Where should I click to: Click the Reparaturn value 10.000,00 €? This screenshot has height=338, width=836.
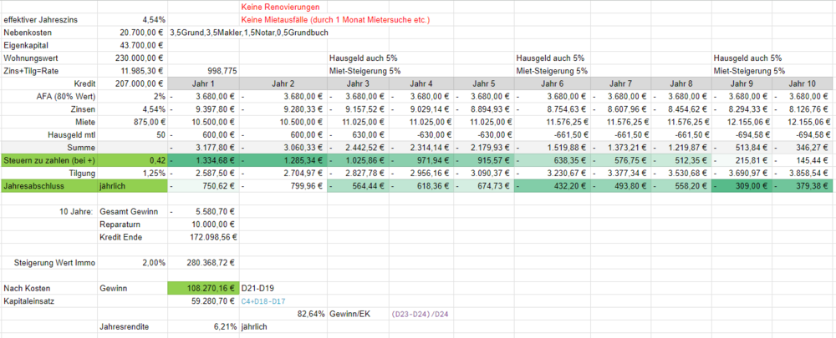214,224
